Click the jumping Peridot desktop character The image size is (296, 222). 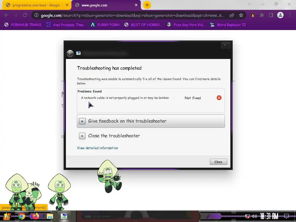pos(110,176)
